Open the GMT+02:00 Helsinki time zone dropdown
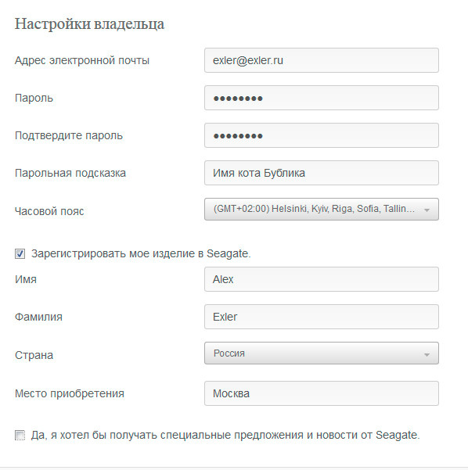The width and height of the screenshot is (468, 470). click(322, 209)
